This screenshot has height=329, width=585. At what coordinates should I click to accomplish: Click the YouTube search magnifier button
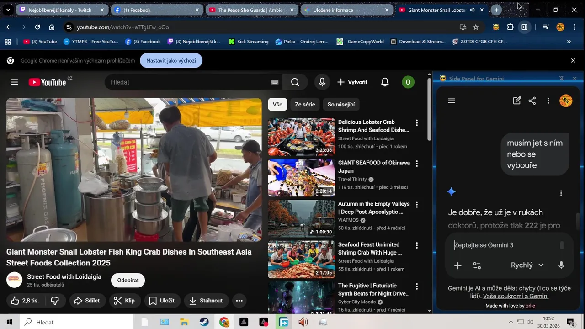(295, 82)
